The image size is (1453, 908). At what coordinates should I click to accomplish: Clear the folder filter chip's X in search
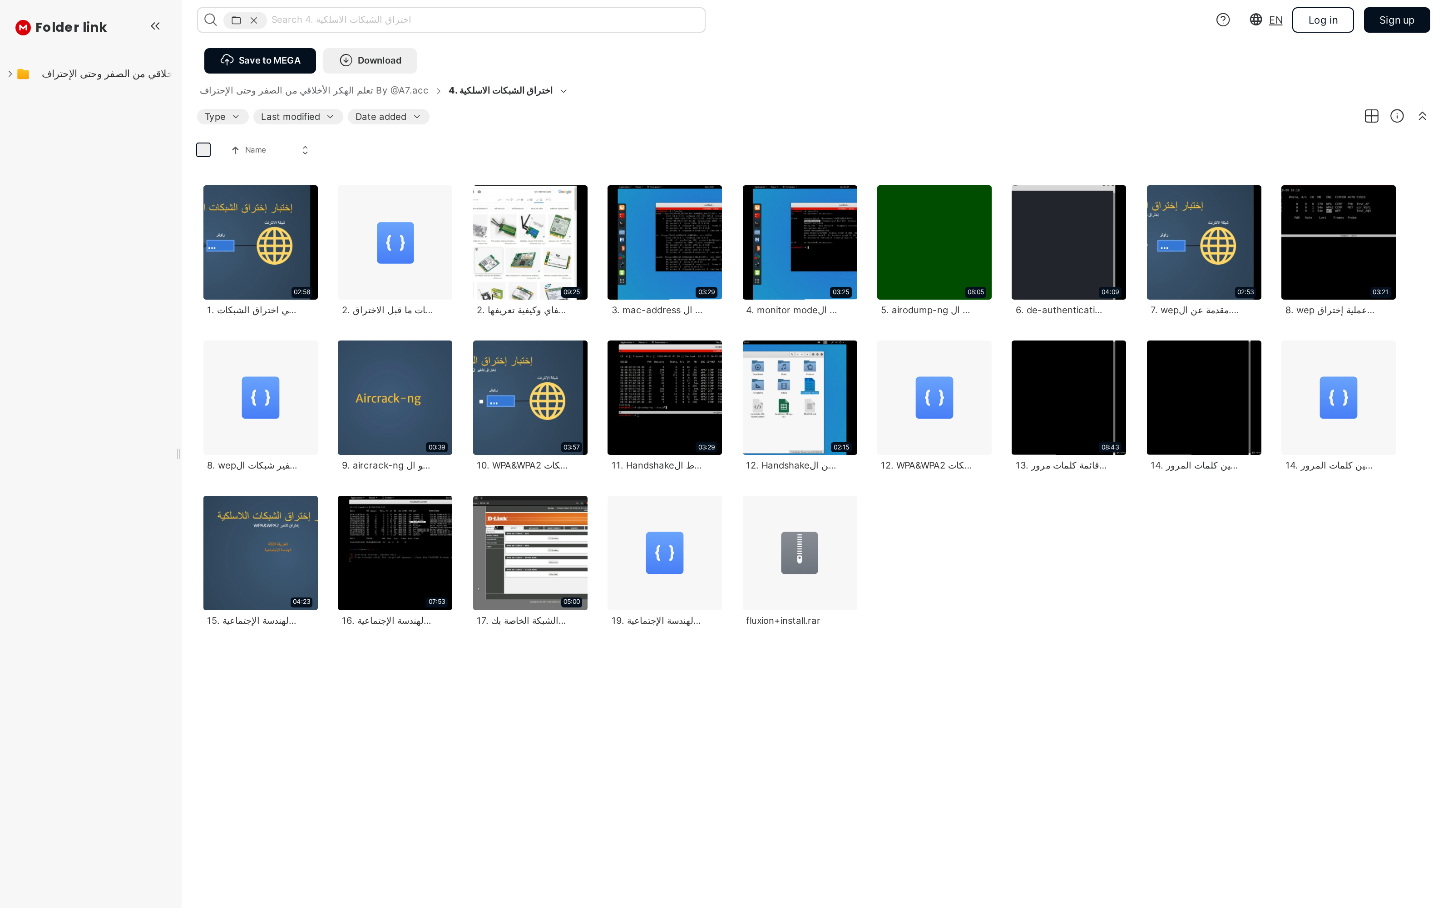click(x=254, y=20)
